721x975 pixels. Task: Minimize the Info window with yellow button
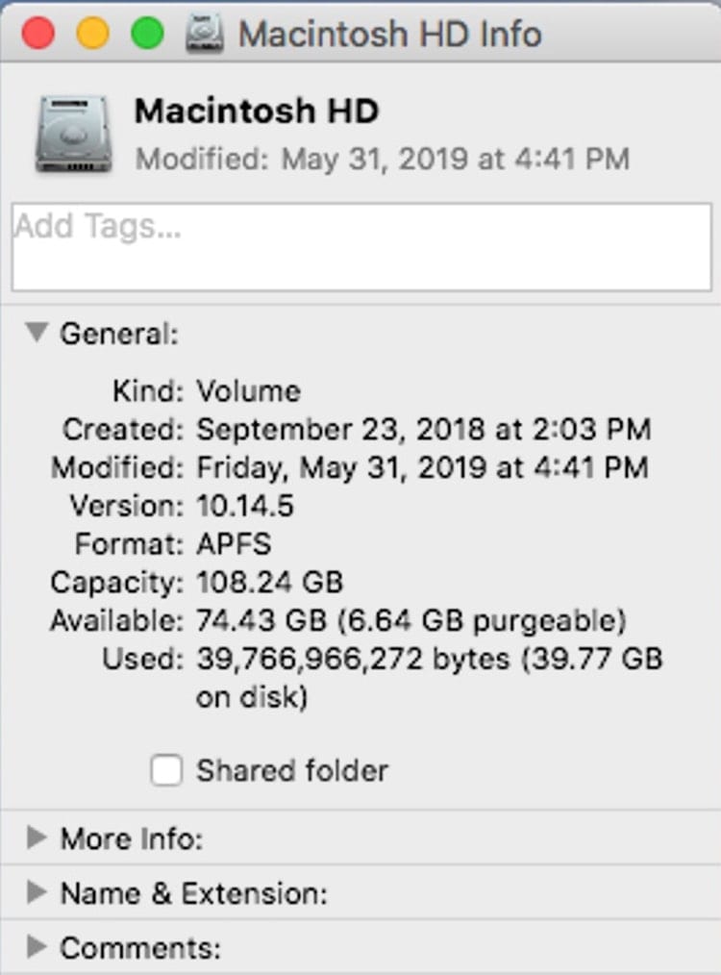click(x=93, y=35)
